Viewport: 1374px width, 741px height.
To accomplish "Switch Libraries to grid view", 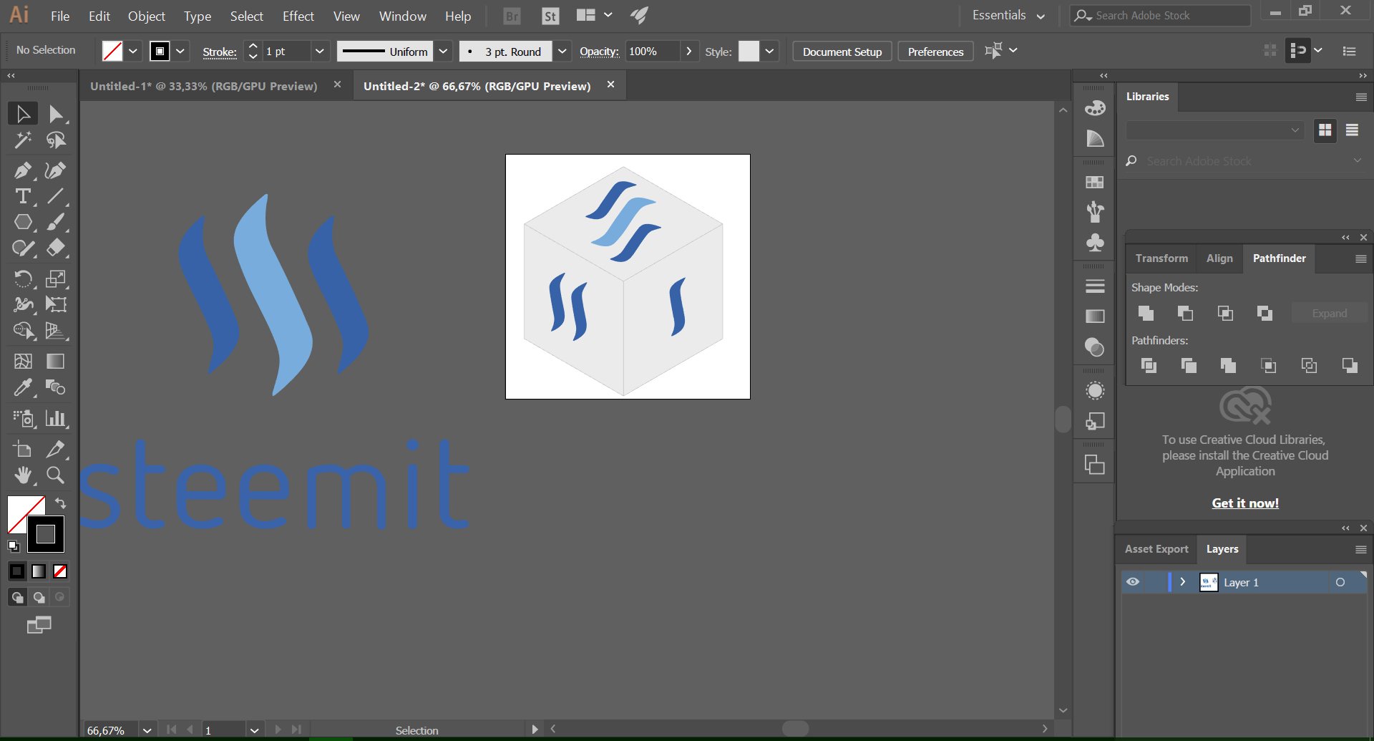I will (x=1325, y=130).
